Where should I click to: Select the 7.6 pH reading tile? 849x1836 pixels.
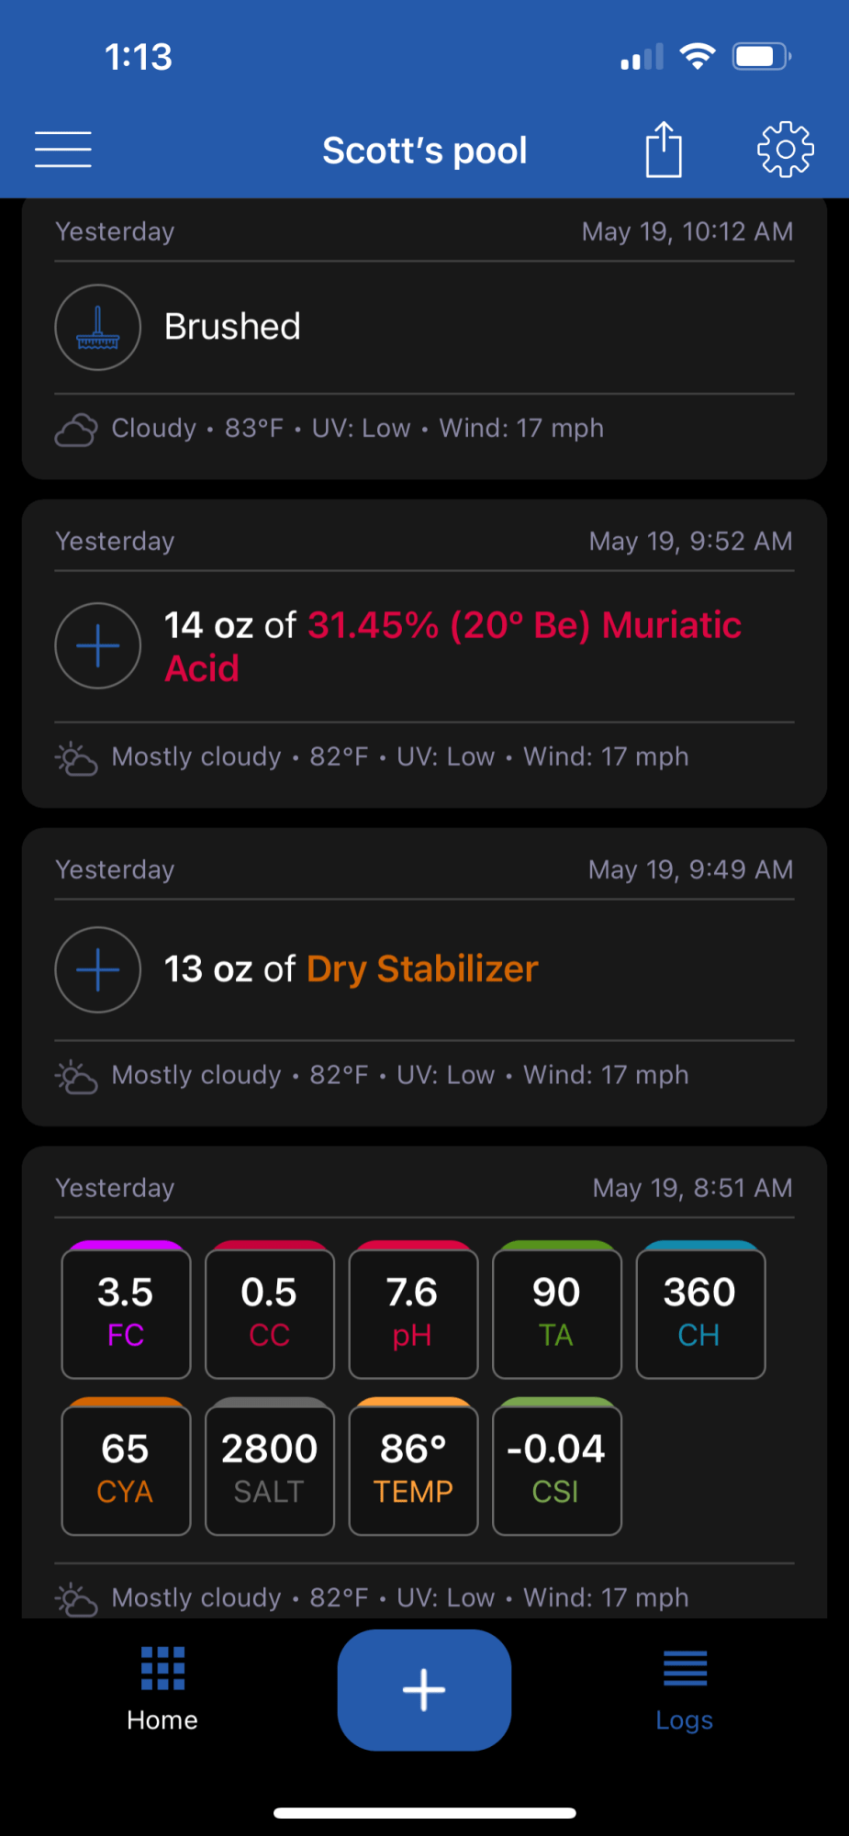click(x=413, y=1310)
